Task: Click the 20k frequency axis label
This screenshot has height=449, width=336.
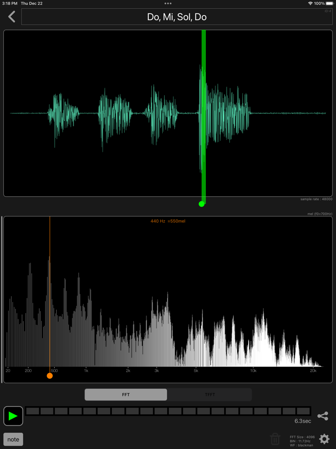Action: (313, 371)
